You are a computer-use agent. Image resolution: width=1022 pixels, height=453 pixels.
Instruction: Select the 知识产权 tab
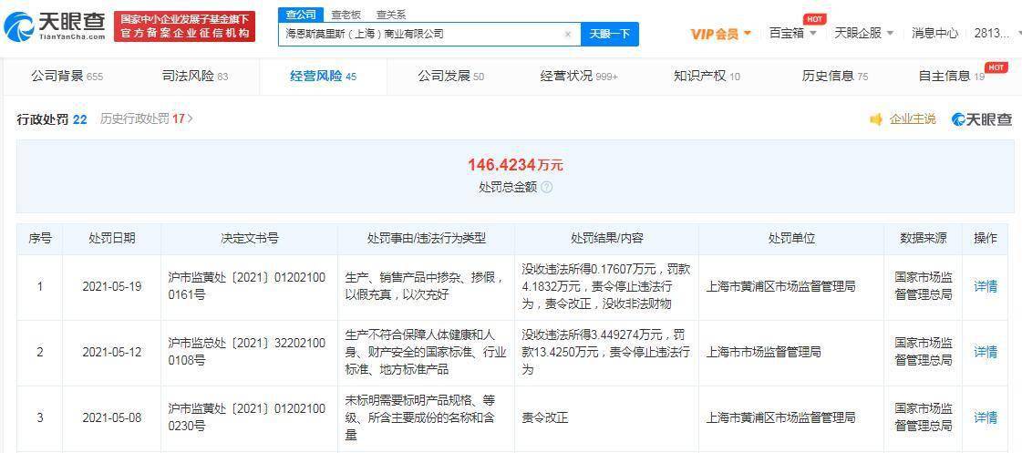707,77
